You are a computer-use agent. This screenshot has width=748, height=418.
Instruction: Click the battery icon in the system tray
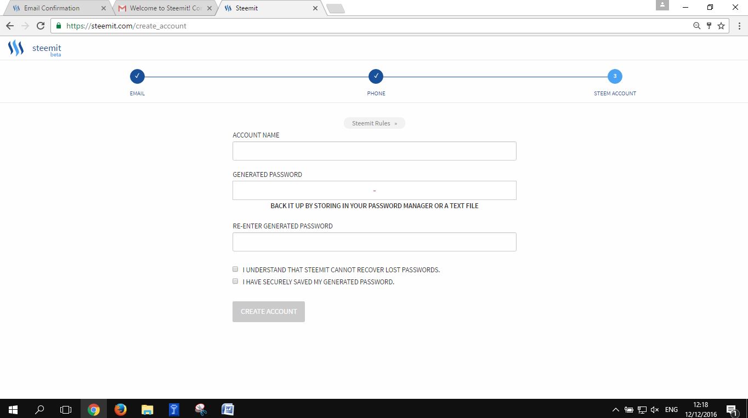click(629, 409)
